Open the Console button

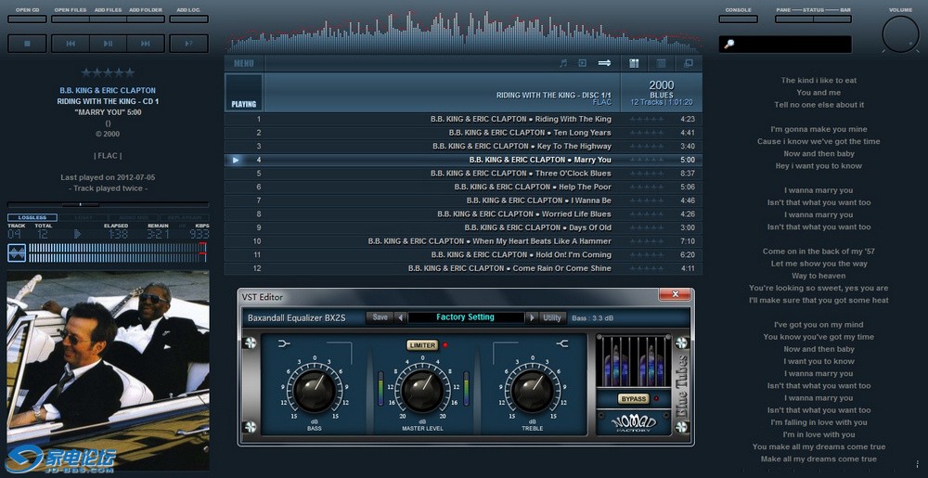pos(738,19)
